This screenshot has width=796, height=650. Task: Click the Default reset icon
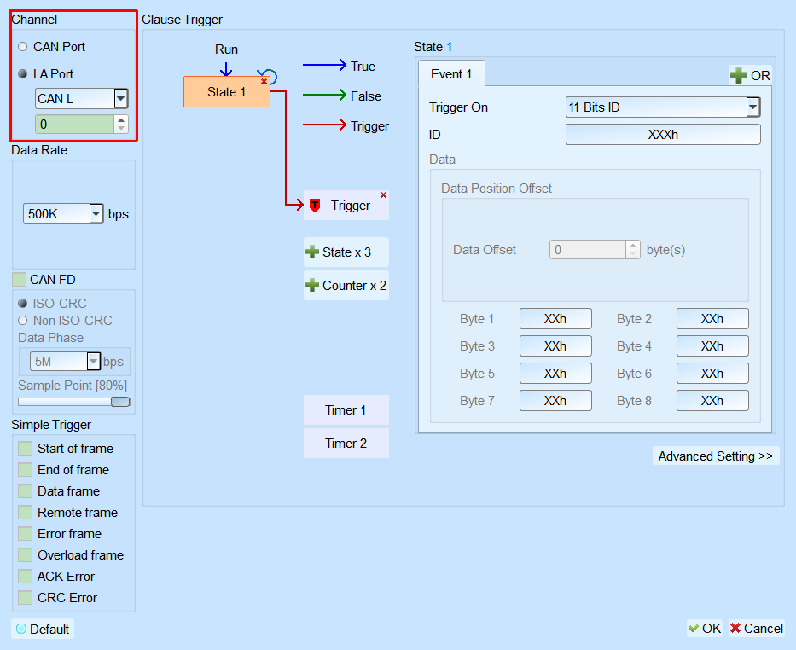point(21,629)
